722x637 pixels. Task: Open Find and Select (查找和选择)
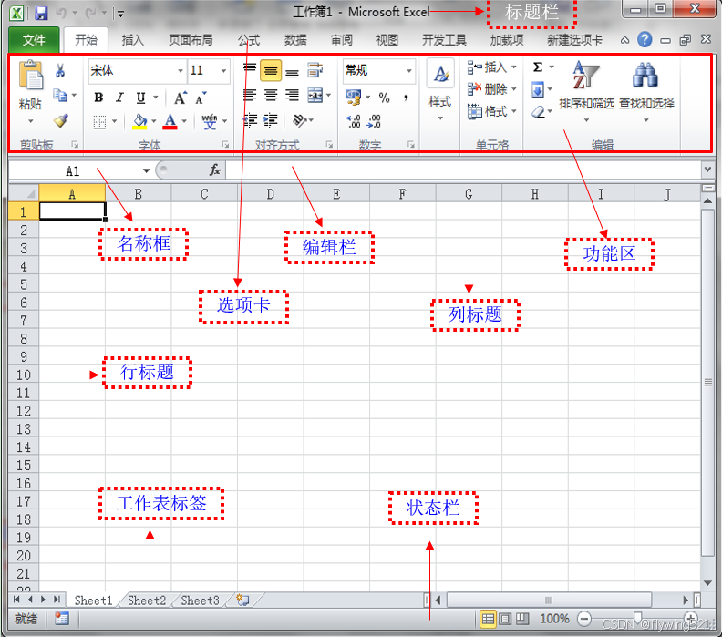click(x=646, y=92)
